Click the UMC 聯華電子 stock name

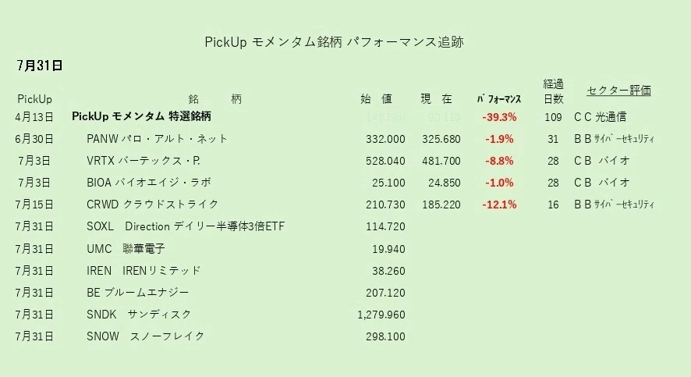[x=126, y=249]
